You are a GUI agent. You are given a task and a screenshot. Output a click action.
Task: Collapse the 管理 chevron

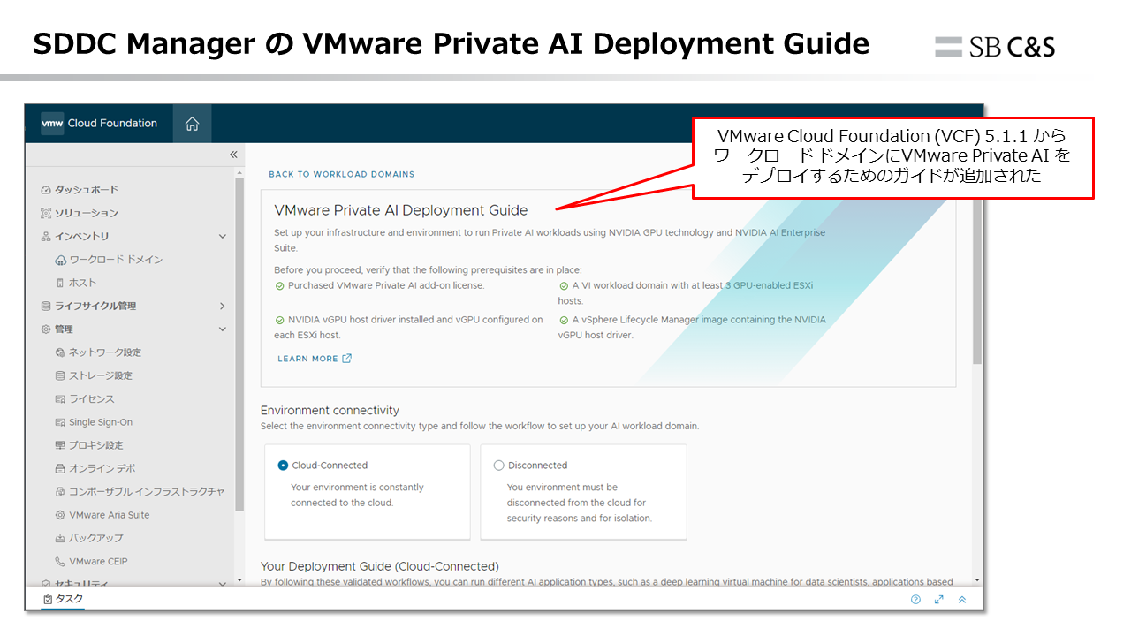click(x=223, y=329)
